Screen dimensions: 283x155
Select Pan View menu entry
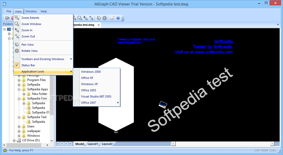tap(43, 45)
